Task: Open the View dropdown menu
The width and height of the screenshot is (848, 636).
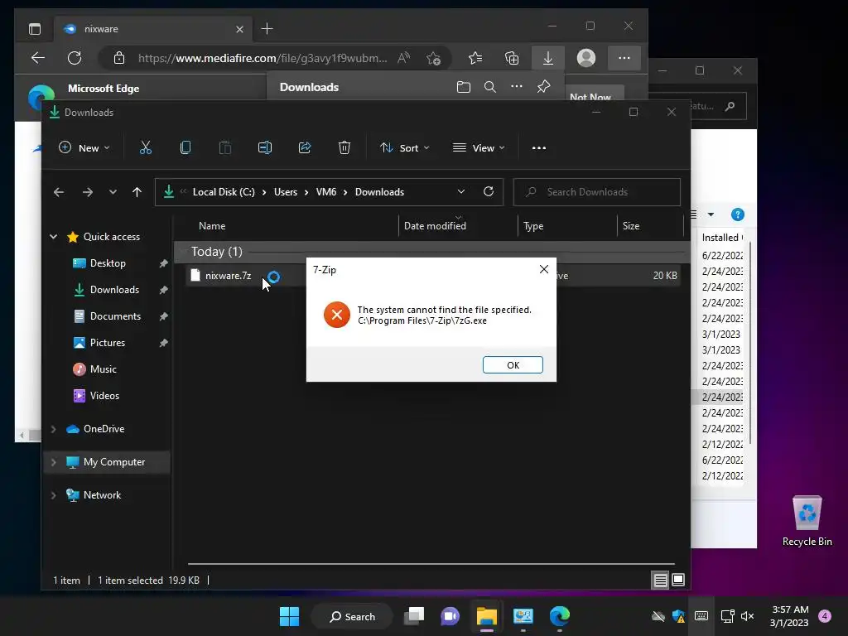Action: (479, 147)
